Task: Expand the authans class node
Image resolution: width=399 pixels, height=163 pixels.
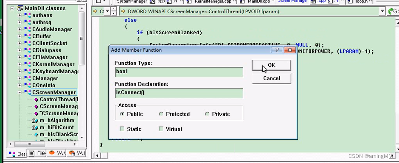Action: click(x=20, y=15)
